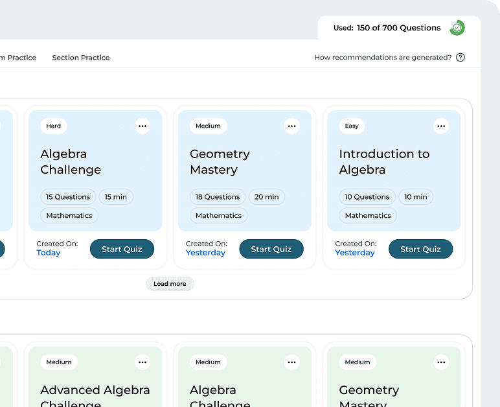The height and width of the screenshot is (407, 500).
Task: Click the ellipsis icon on Introduction to Algebra card
Action: [441, 126]
